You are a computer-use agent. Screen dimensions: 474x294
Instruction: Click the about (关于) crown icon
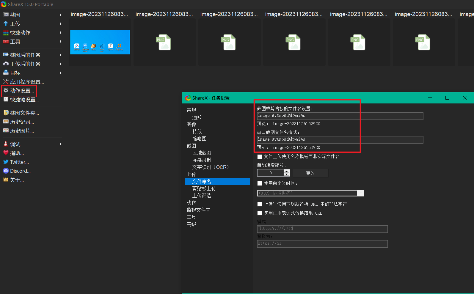point(6,180)
